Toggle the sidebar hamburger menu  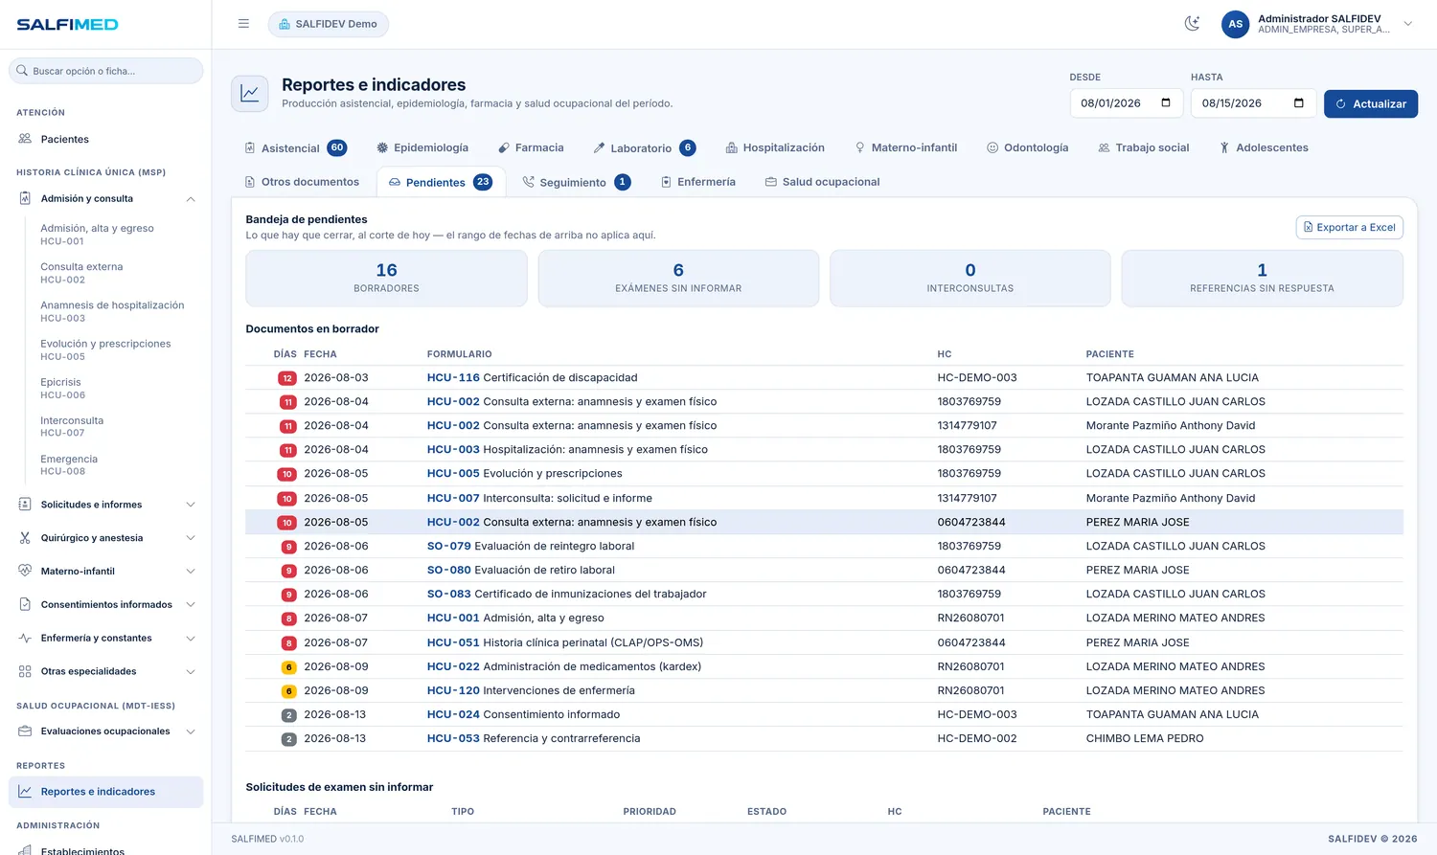[243, 24]
